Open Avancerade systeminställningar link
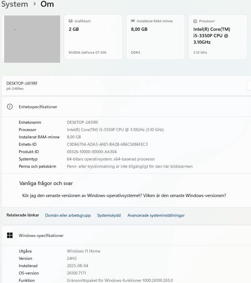 156,215
